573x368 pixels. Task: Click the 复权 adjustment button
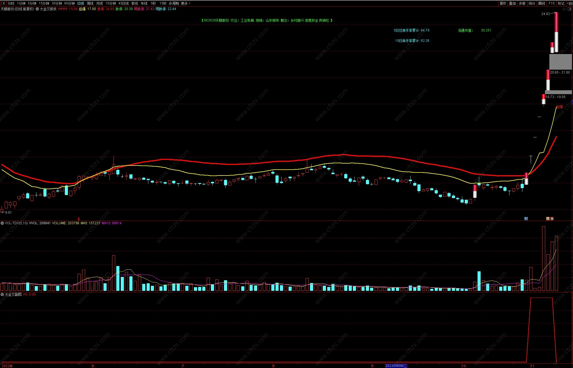coord(503,3)
